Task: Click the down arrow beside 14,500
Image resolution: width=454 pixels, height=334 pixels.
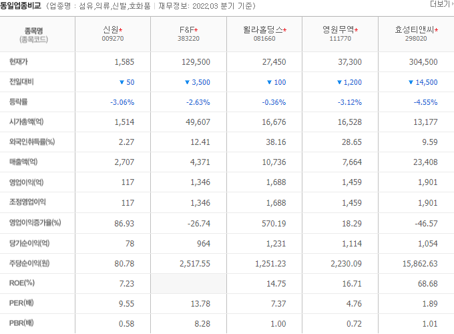Action: (411, 82)
